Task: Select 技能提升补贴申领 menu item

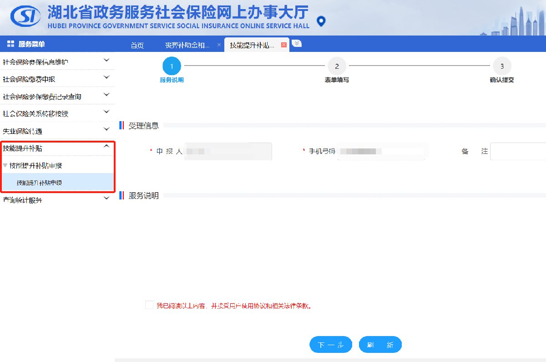Action: click(39, 183)
